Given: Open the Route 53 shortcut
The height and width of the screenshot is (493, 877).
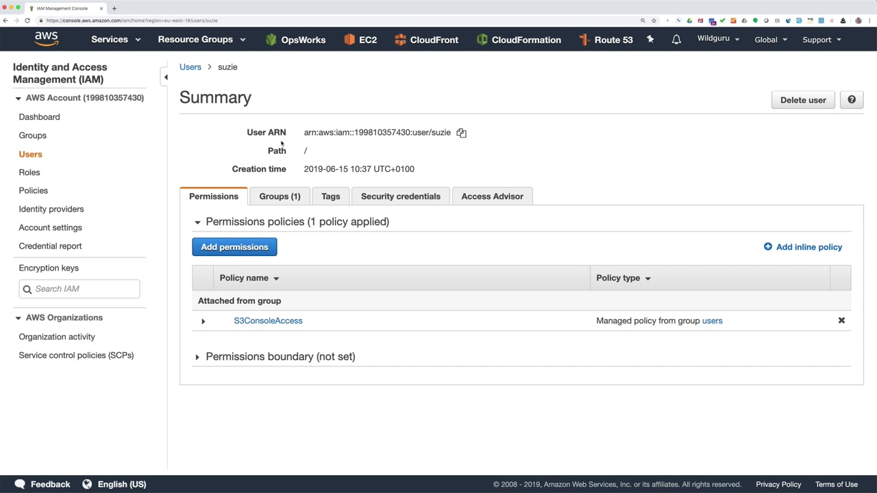Looking at the screenshot, I should point(606,40).
